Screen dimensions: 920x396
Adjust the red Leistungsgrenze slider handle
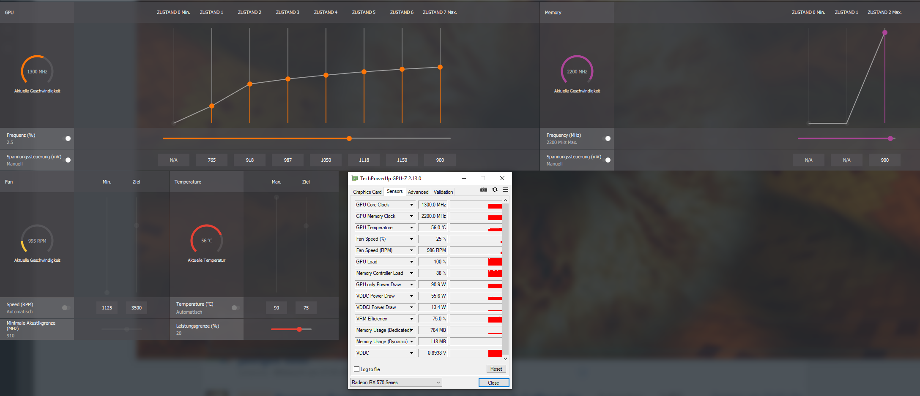(x=299, y=329)
